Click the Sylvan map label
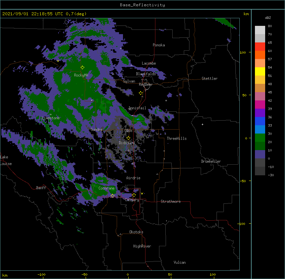285x279 pixels. click(129, 81)
